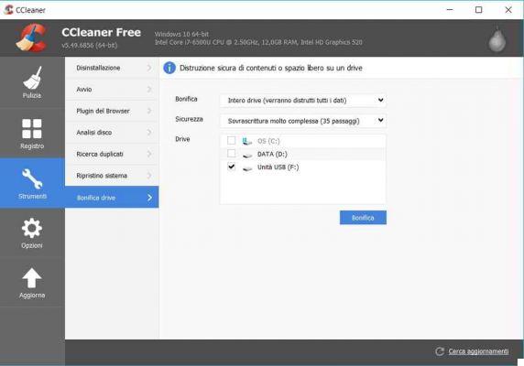Viewport: 524px width, 366px height.
Task: Click the blue Bonifica button
Action: [x=363, y=218]
